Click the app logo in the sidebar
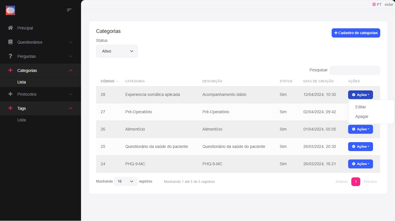Viewport: 395px width, 221px height. pyautogui.click(x=10, y=11)
